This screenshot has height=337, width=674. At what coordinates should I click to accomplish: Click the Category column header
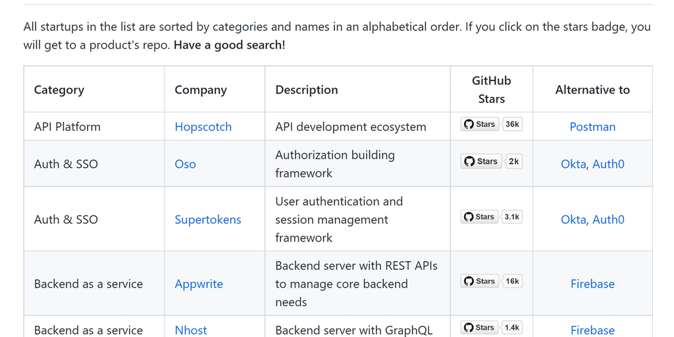[x=59, y=90]
